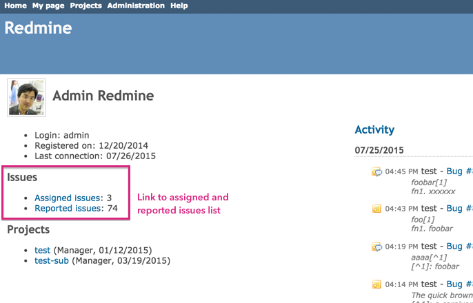Click the assigned issues count 3
473x303 pixels.
[109, 198]
